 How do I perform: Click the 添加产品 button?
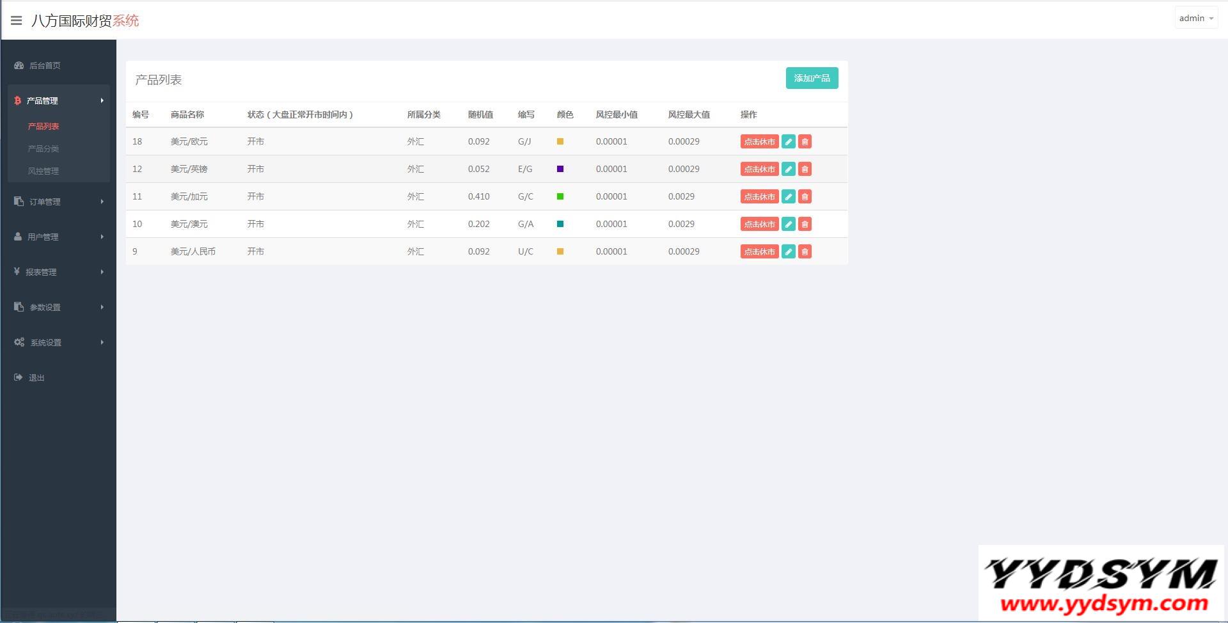point(812,78)
